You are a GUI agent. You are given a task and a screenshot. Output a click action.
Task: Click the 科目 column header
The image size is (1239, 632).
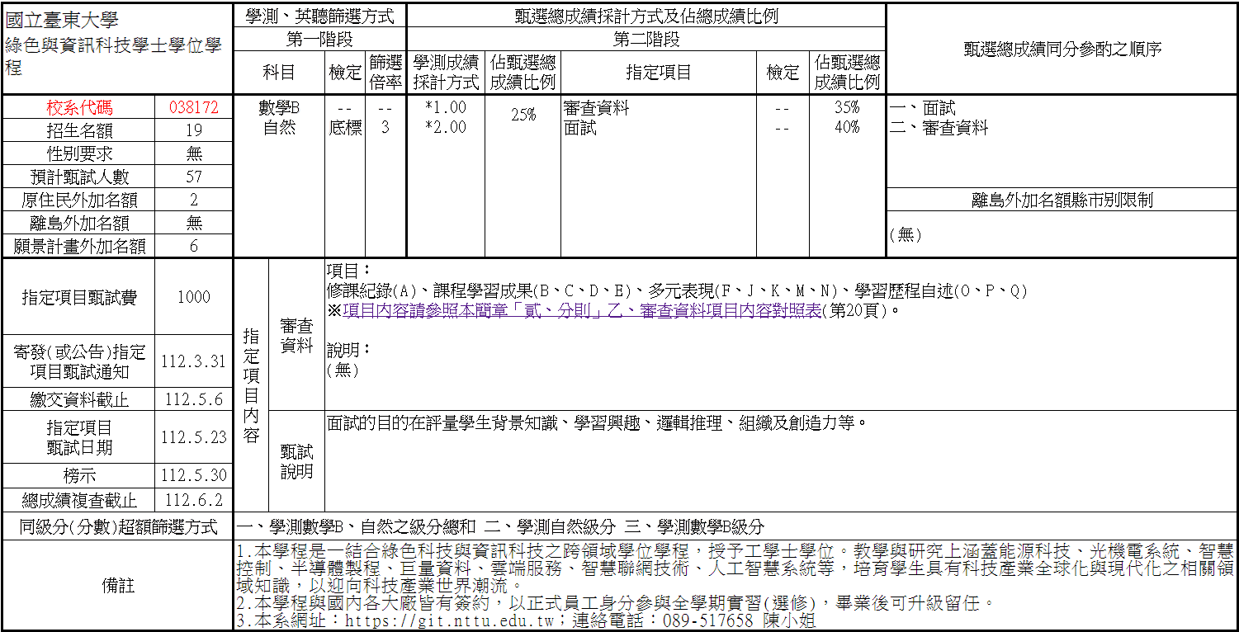pyautogui.click(x=279, y=73)
